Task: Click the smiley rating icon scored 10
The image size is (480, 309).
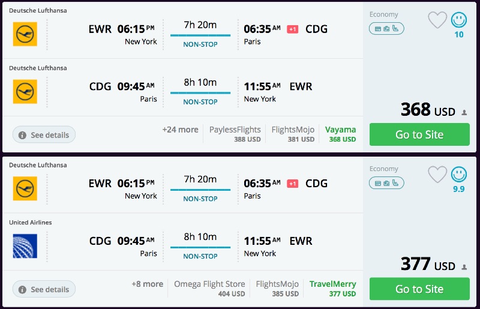Action: 459,20
